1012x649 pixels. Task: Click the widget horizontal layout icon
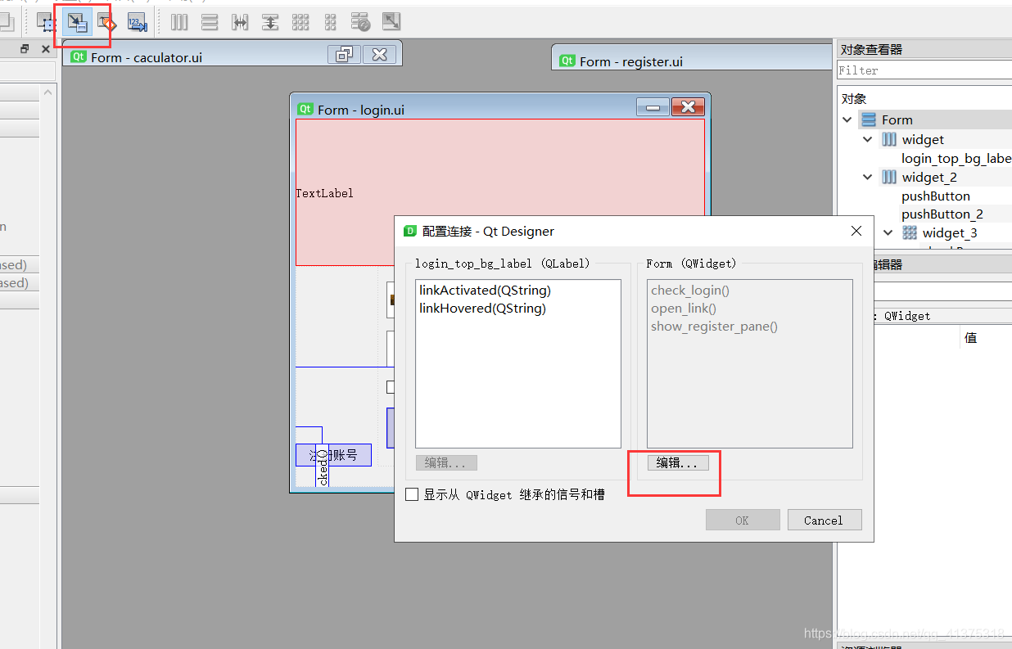coord(889,139)
